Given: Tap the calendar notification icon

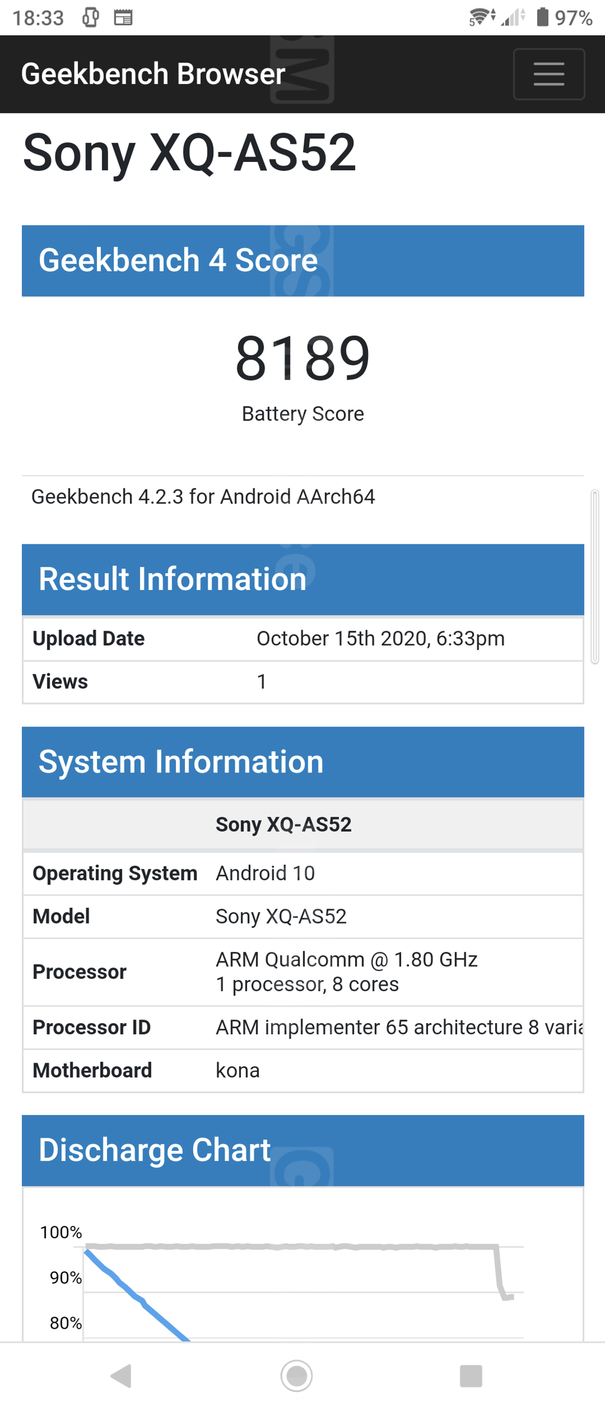Looking at the screenshot, I should (x=123, y=18).
